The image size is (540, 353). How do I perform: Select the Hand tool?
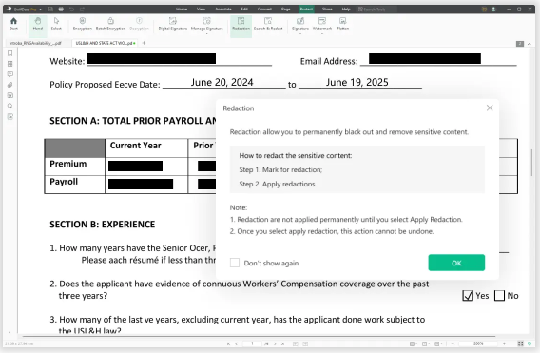coord(38,24)
